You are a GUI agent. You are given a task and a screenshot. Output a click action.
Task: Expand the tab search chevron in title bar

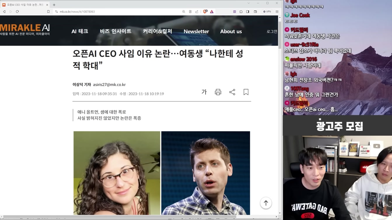(x=249, y=3)
